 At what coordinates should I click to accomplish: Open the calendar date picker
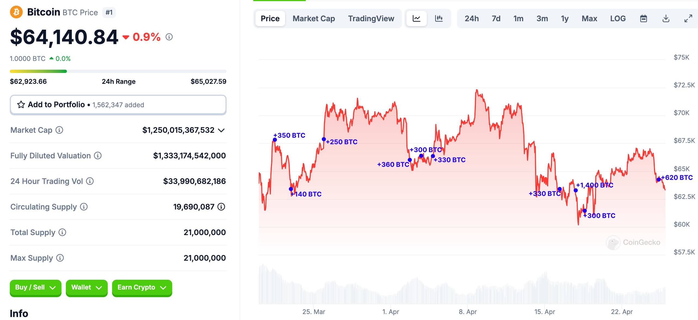pyautogui.click(x=644, y=19)
